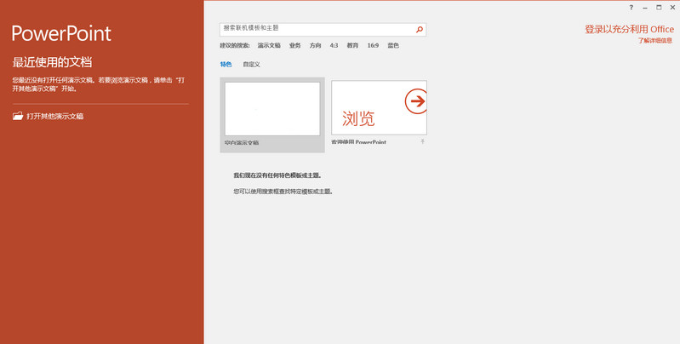Open the 浏览 welcome tour thumbnail
The height and width of the screenshot is (344, 680).
tap(379, 107)
